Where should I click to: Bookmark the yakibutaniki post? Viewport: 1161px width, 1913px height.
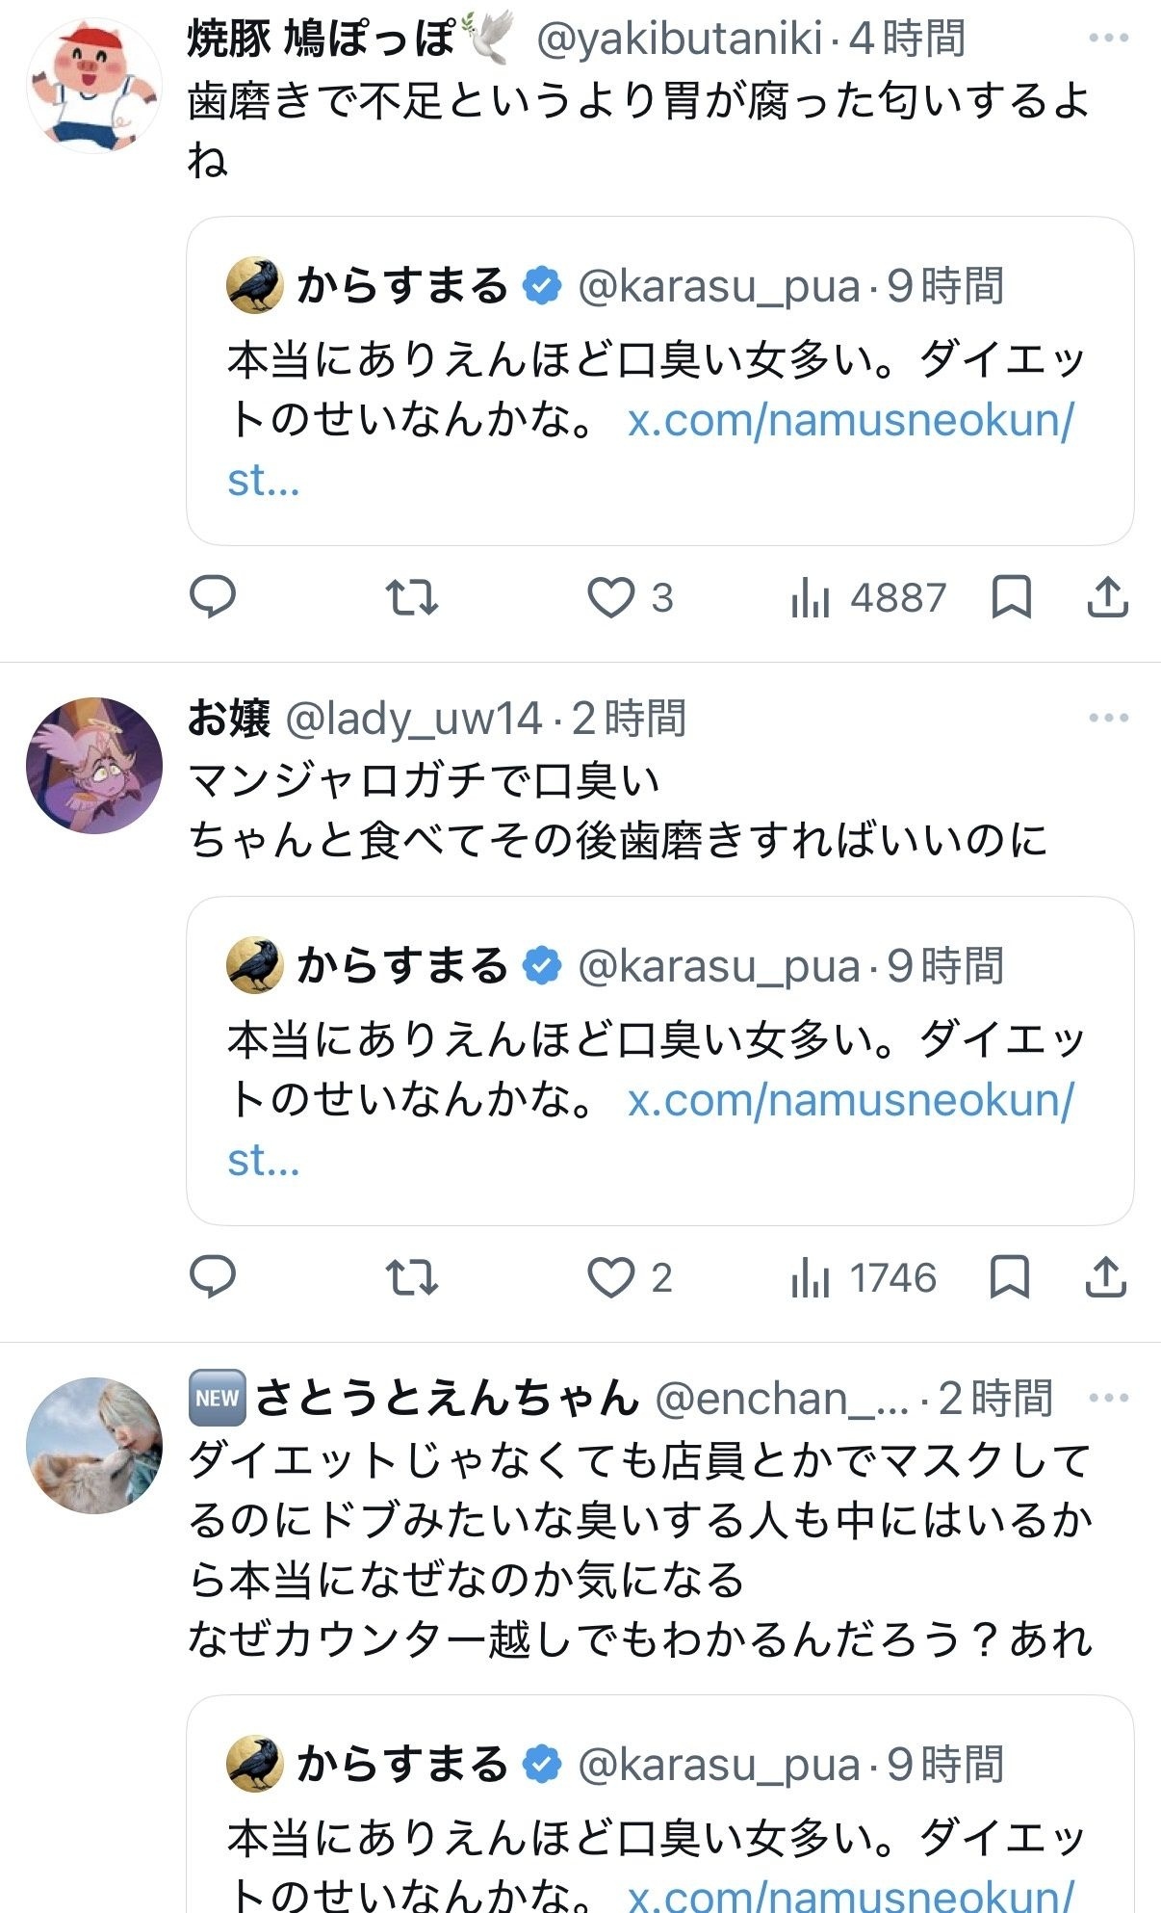point(1012,597)
